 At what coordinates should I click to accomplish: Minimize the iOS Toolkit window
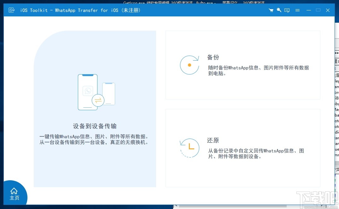(x=309, y=10)
